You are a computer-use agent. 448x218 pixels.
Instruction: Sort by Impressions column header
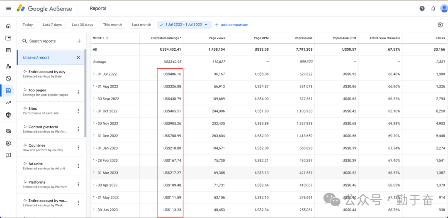tap(303, 38)
